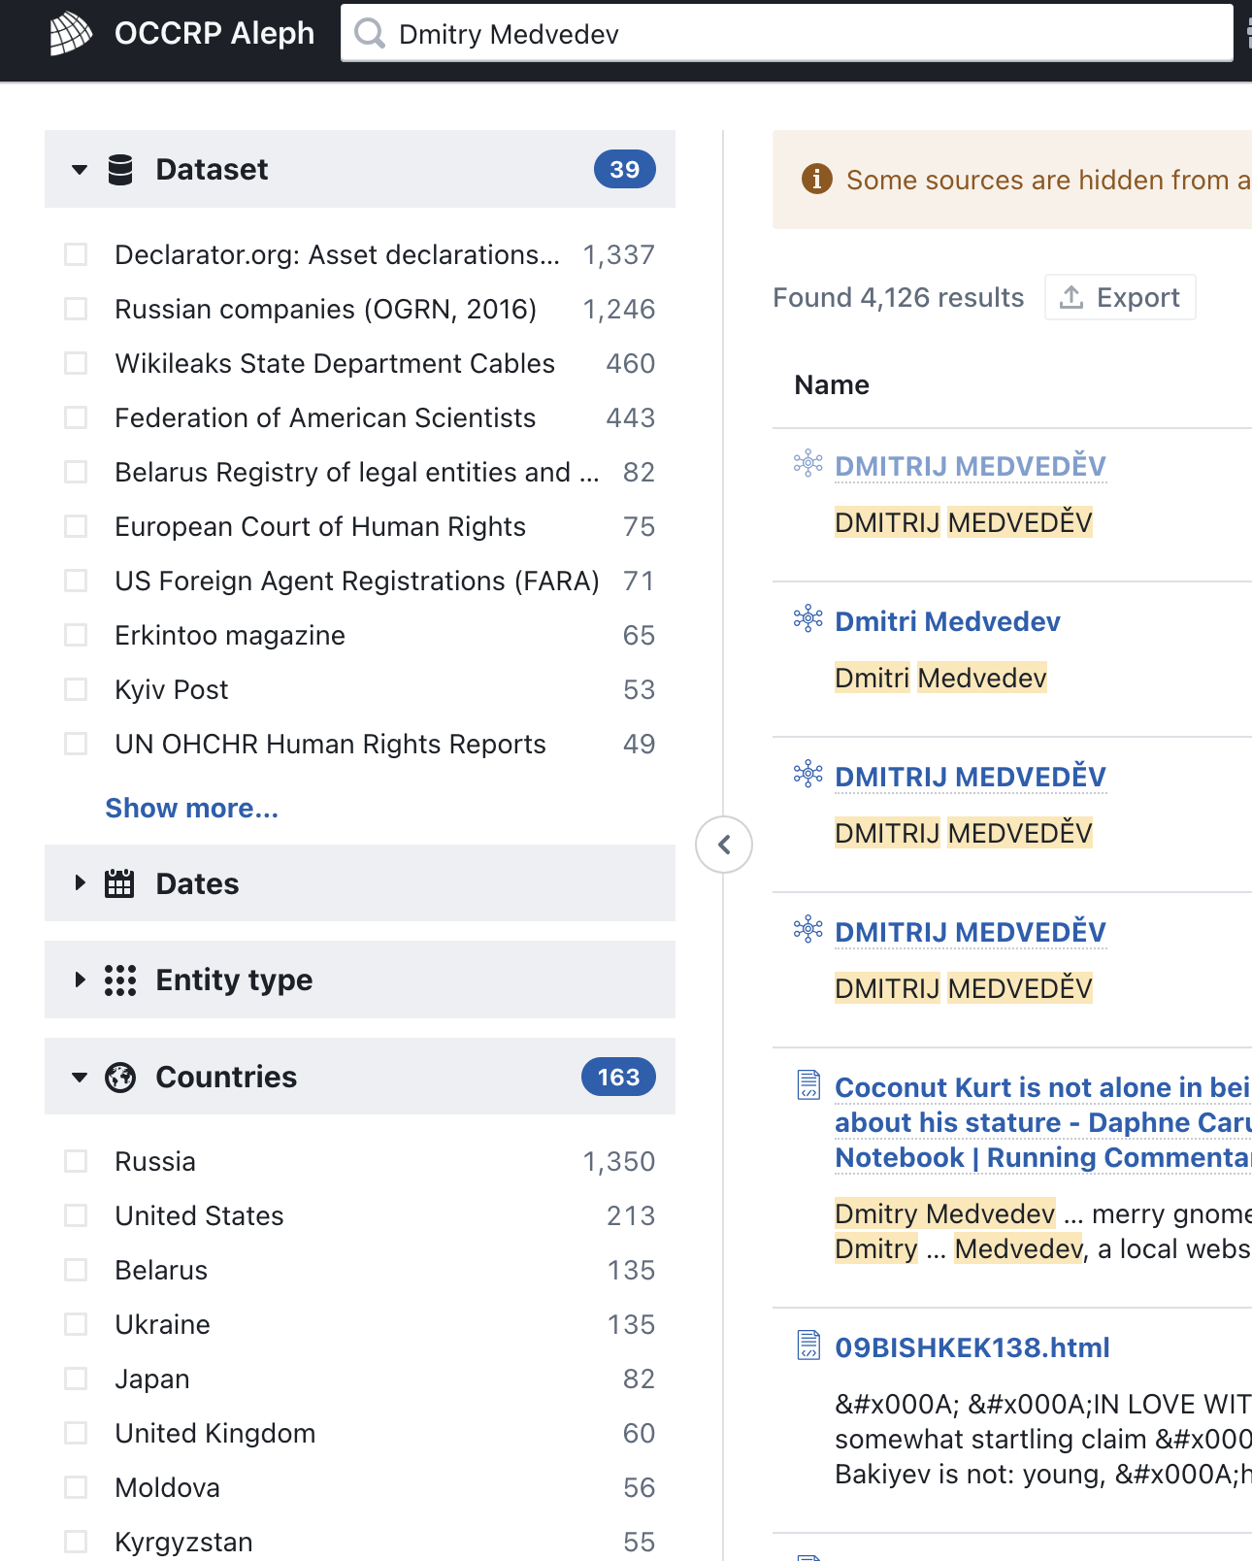Click the Dataset section header title
Image resolution: width=1252 pixels, height=1561 pixels.
pos(212,169)
